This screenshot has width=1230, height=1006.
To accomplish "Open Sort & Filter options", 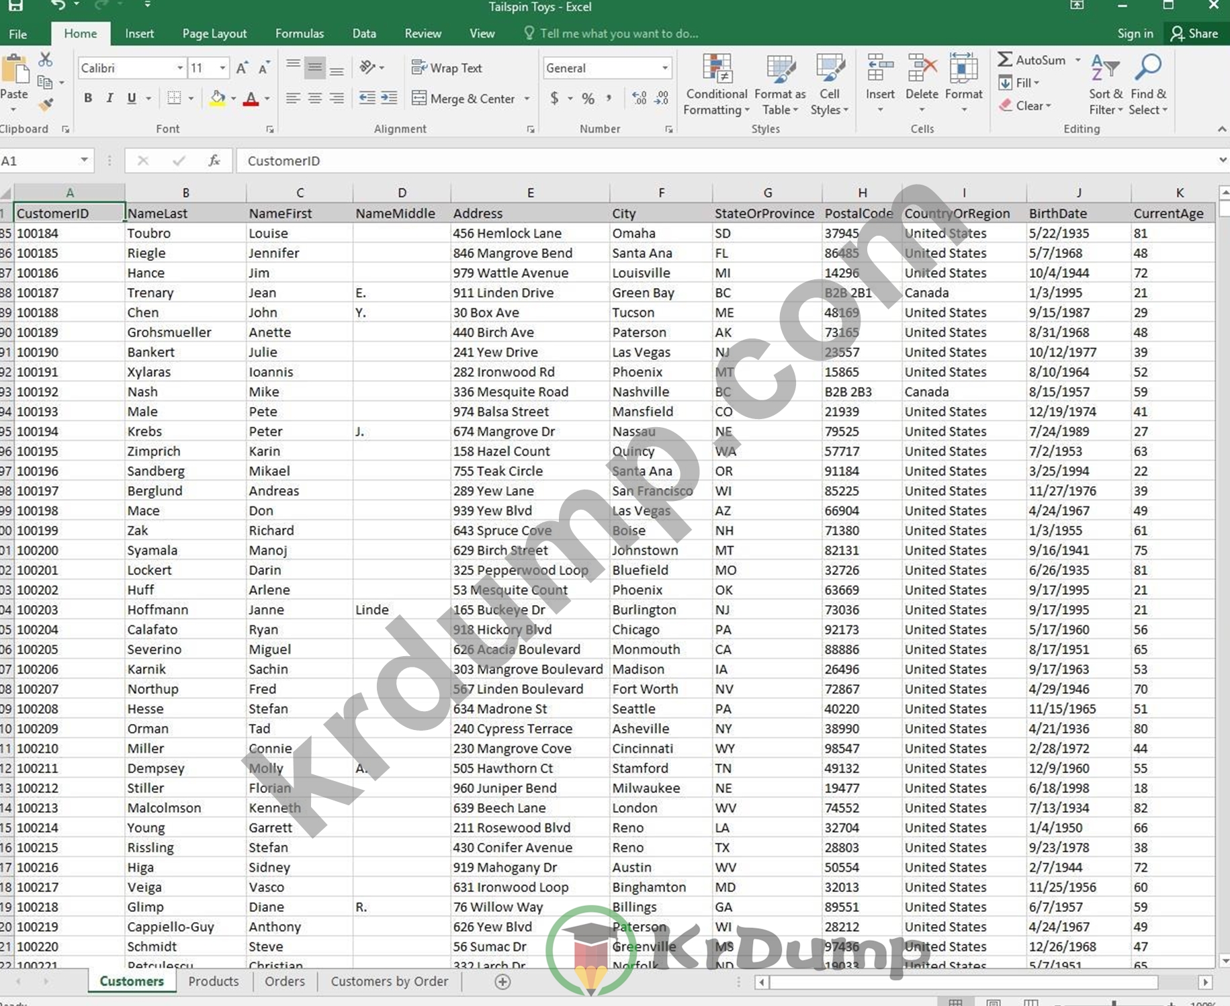I will 1106,85.
